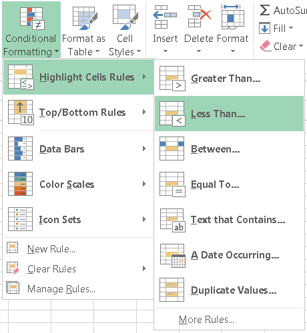This screenshot has height=333, width=307.
Task: Expand the Top/Bottom Rules submenu
Action: tap(78, 112)
